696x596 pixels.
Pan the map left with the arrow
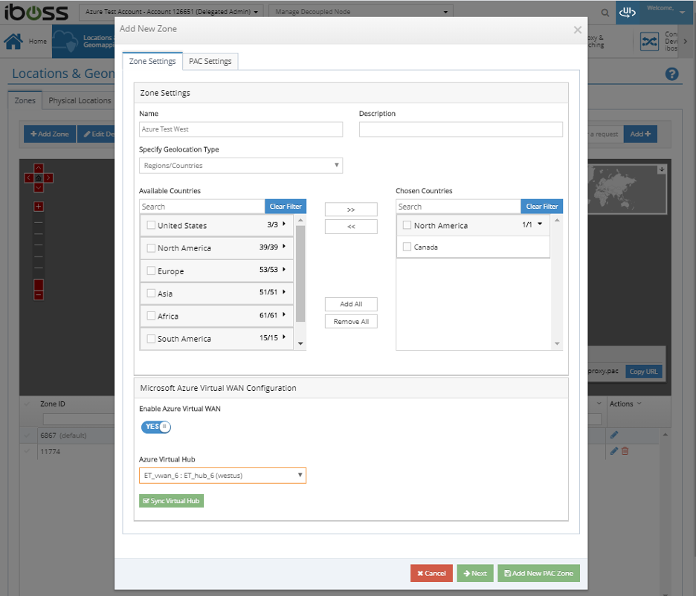(x=28, y=178)
